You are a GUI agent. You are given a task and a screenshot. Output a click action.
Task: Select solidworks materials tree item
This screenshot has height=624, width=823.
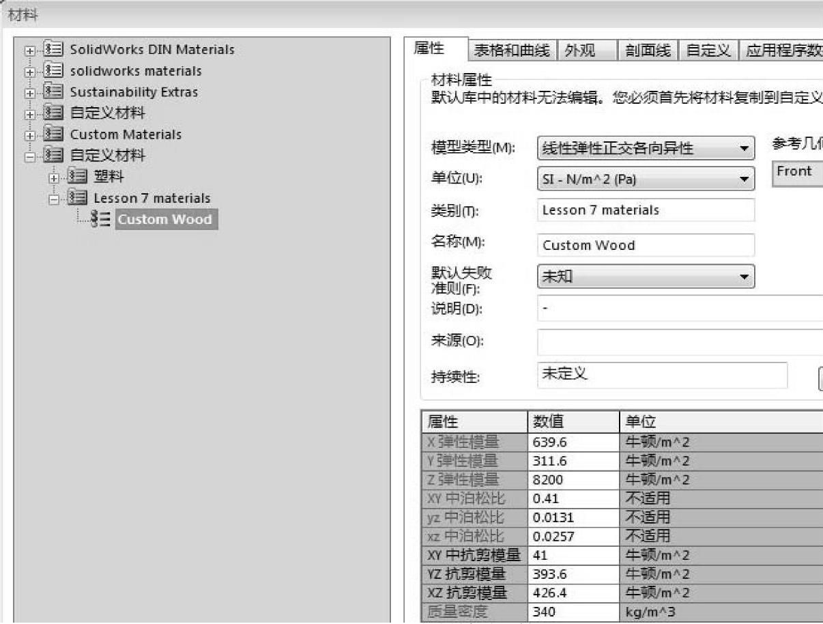[136, 71]
